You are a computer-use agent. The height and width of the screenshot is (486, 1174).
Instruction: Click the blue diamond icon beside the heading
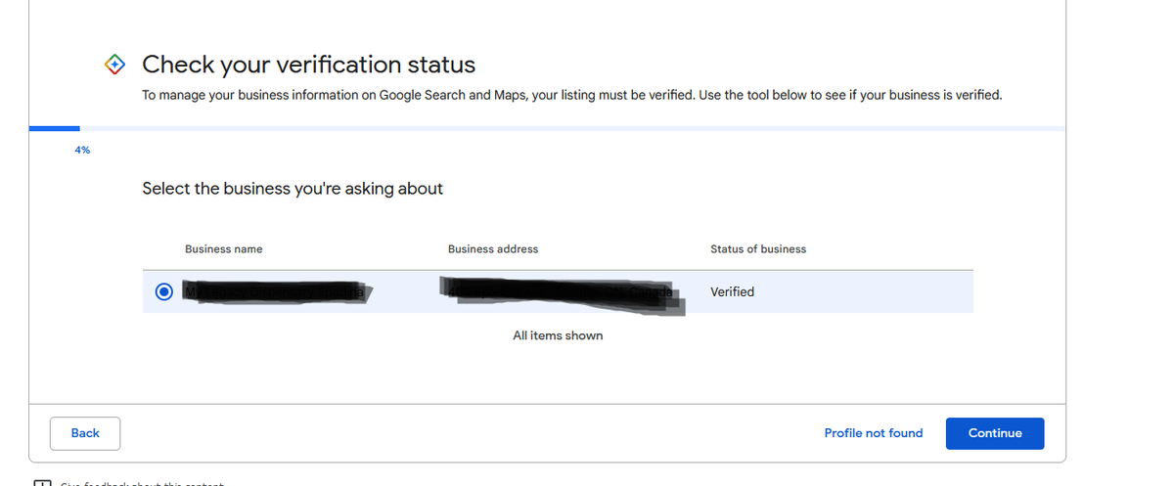coord(115,66)
